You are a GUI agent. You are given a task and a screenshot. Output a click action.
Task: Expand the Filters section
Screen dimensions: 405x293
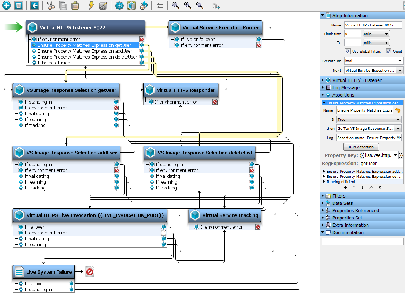(339, 196)
